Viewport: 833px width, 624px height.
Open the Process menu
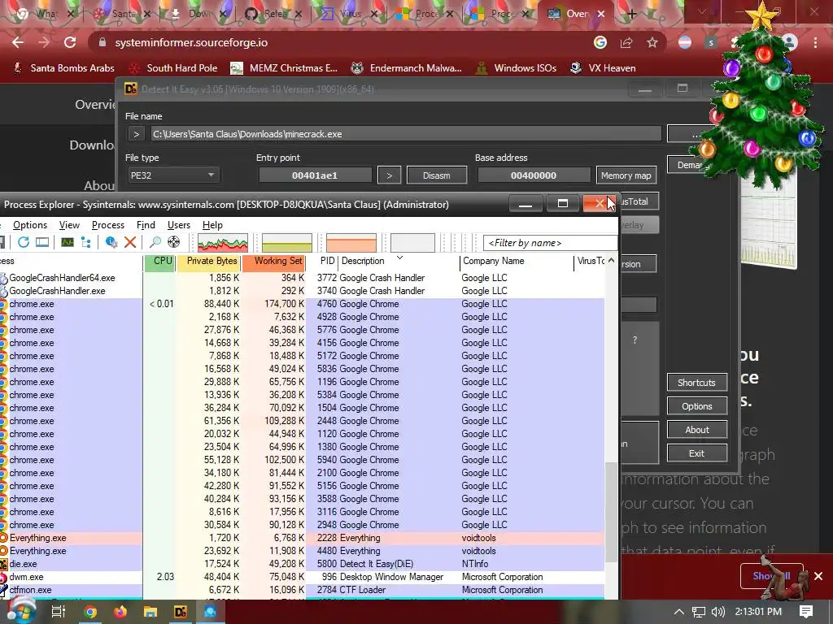(108, 225)
